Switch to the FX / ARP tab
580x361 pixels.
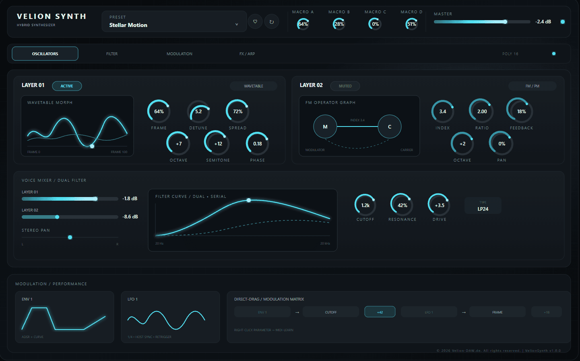tap(247, 54)
